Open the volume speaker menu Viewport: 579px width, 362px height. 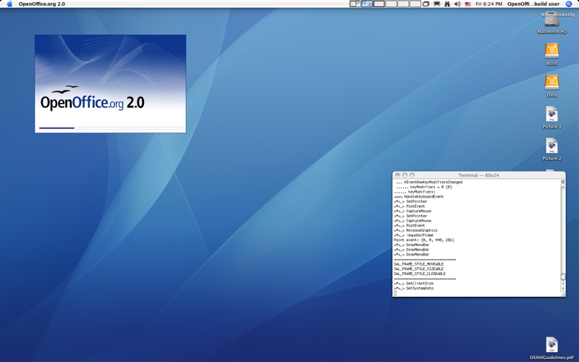coord(457,4)
